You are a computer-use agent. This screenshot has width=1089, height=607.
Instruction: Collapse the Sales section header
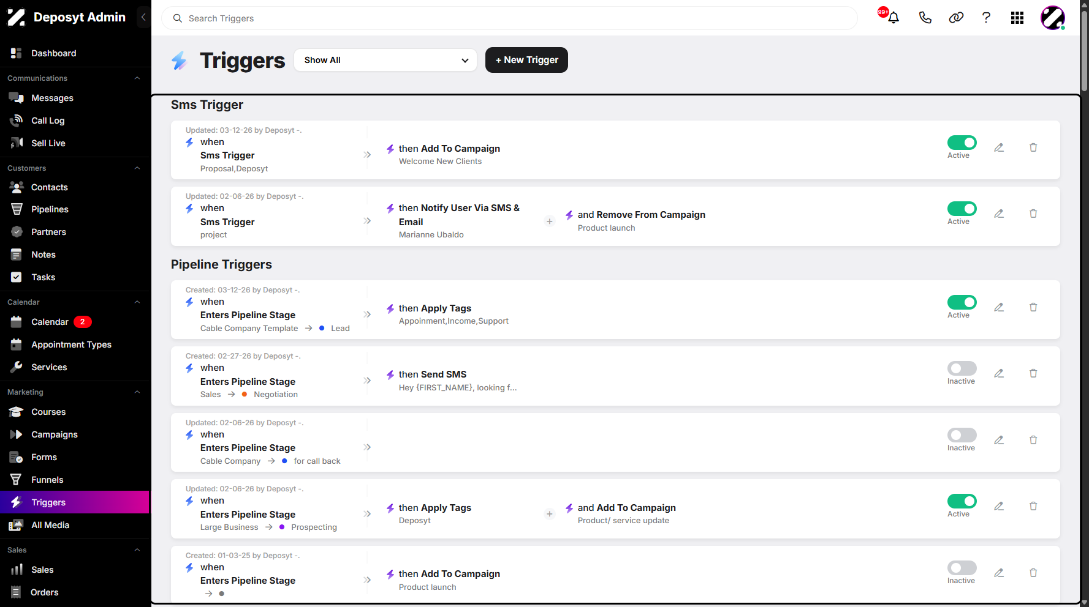click(137, 550)
